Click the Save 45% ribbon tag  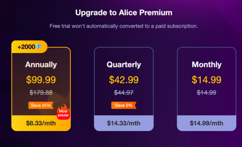click(x=40, y=105)
